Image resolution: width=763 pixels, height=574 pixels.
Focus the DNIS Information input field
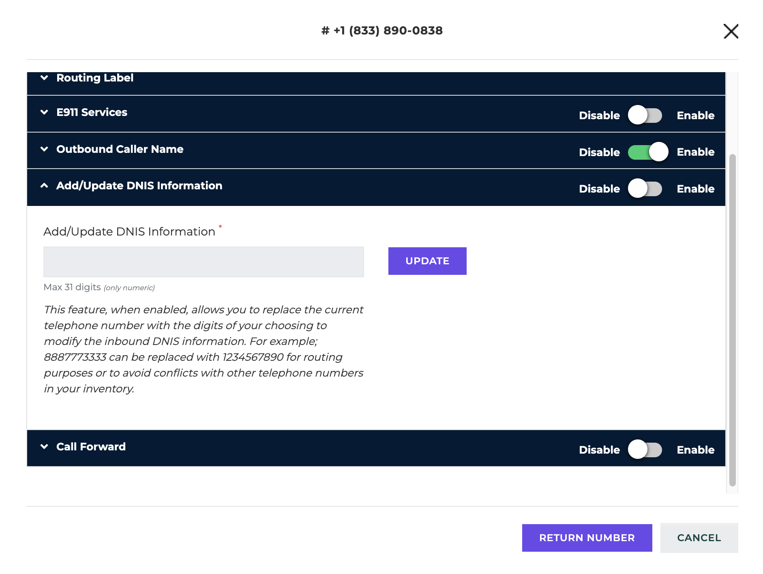(204, 262)
